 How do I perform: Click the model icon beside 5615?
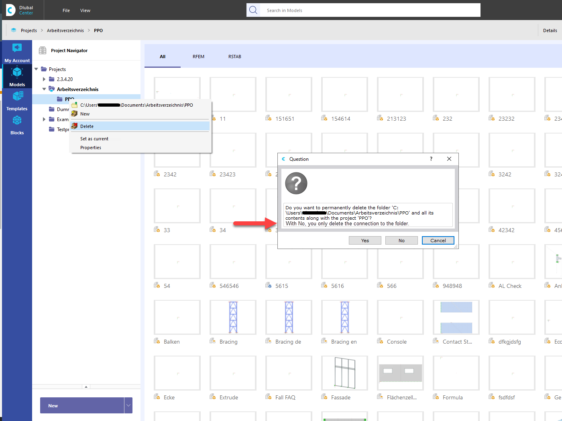pyautogui.click(x=269, y=285)
